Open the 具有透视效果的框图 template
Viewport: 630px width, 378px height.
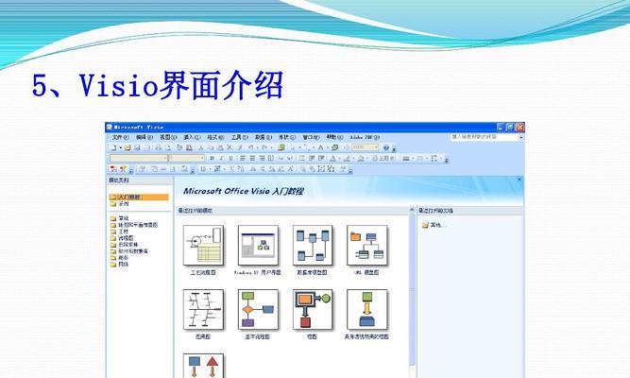366,310
